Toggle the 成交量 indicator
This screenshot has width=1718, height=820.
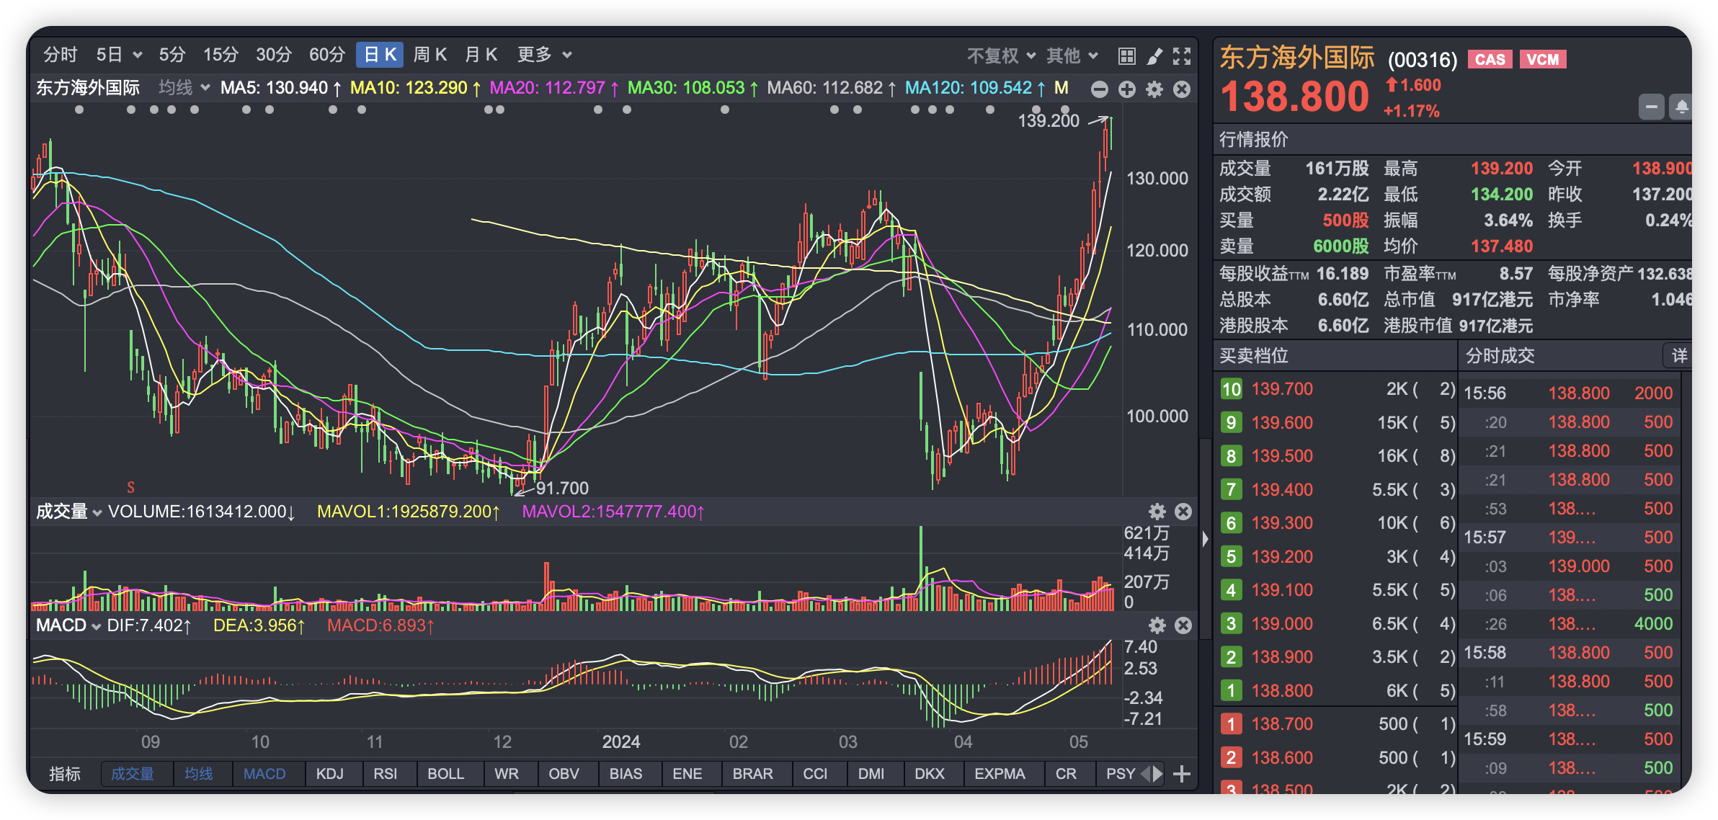pos(133,774)
